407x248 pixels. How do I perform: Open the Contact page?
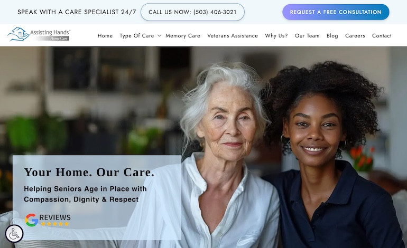pos(382,36)
